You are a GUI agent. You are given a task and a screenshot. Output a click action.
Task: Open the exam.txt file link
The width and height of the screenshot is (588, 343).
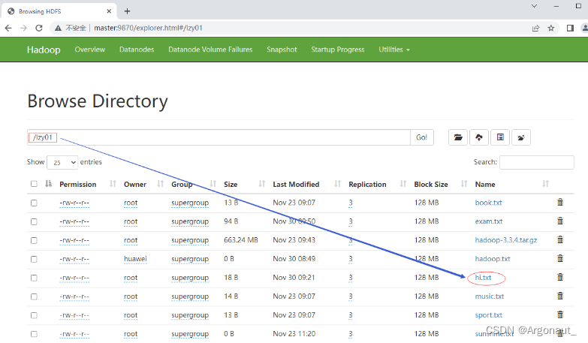[x=489, y=221]
